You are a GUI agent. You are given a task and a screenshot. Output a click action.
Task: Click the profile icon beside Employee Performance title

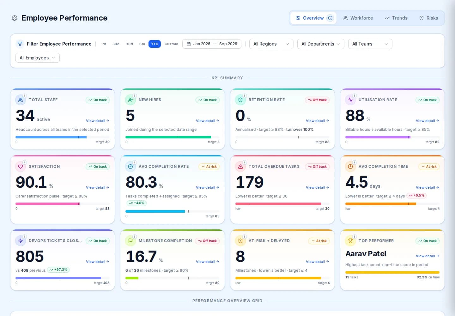click(15, 18)
